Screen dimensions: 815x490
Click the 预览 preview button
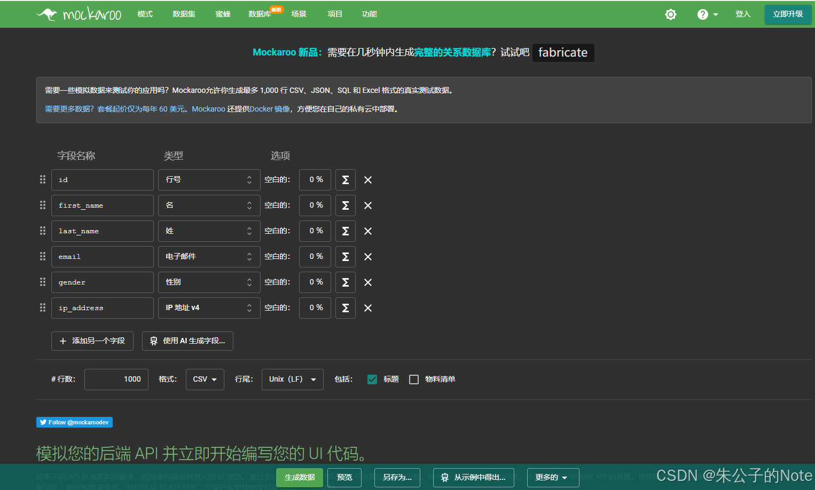[x=344, y=478]
